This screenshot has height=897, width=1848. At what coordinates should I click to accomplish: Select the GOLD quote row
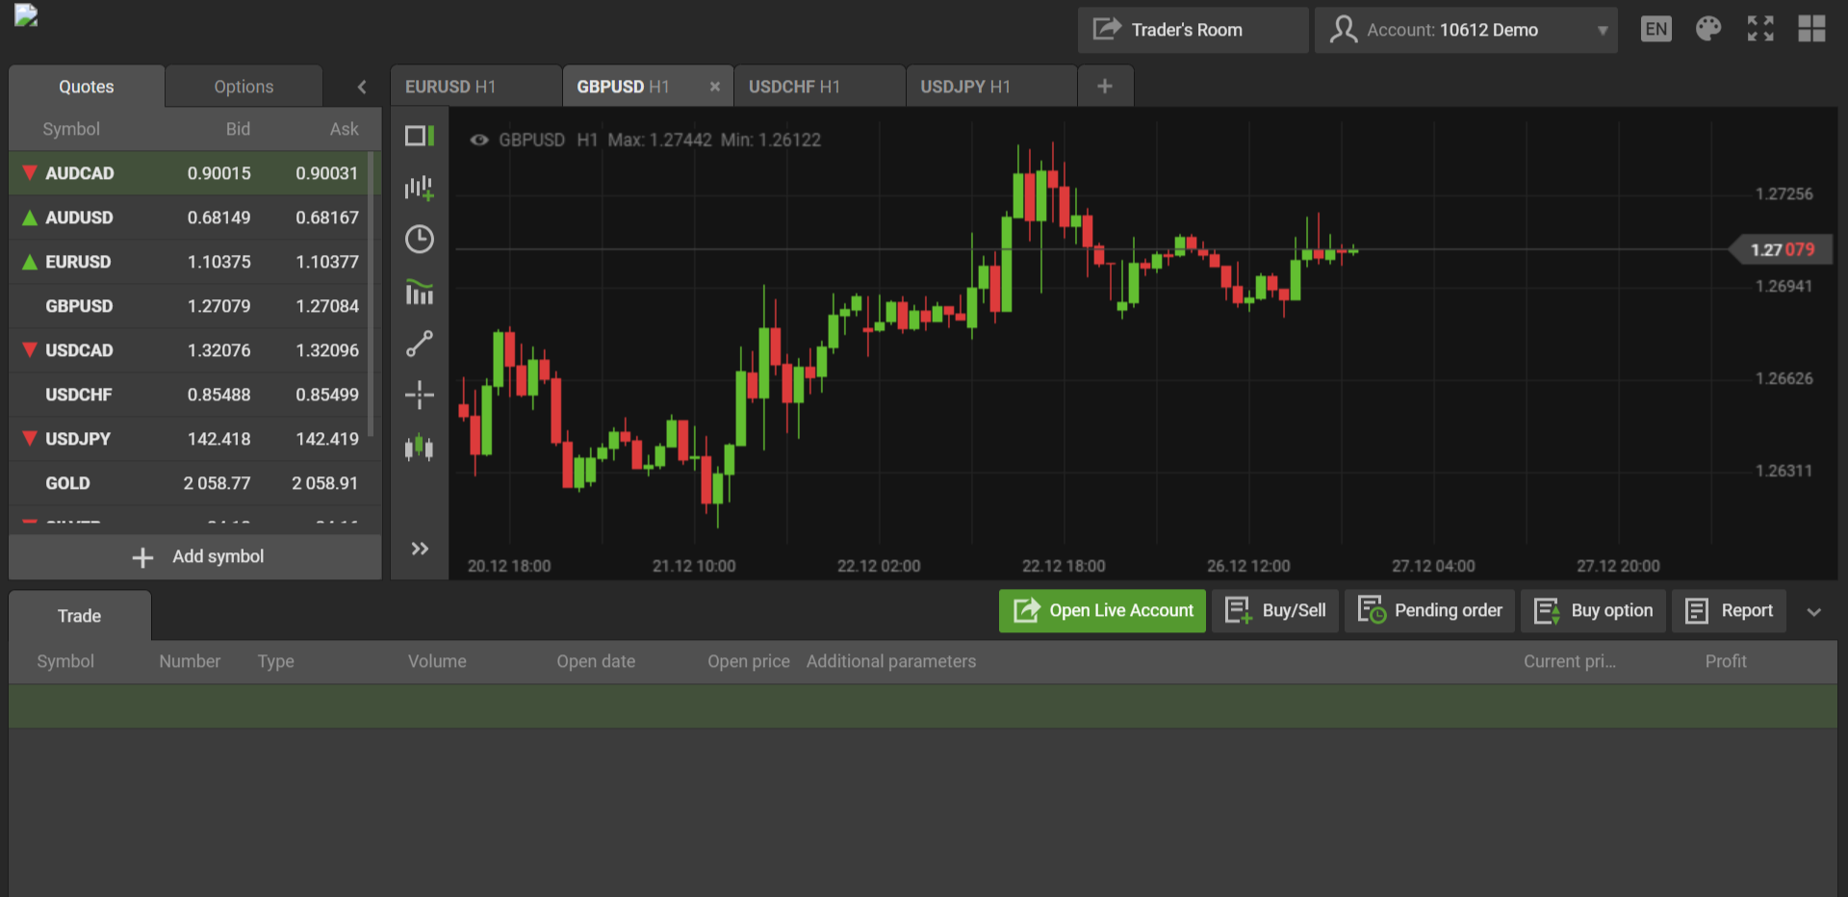pos(189,483)
